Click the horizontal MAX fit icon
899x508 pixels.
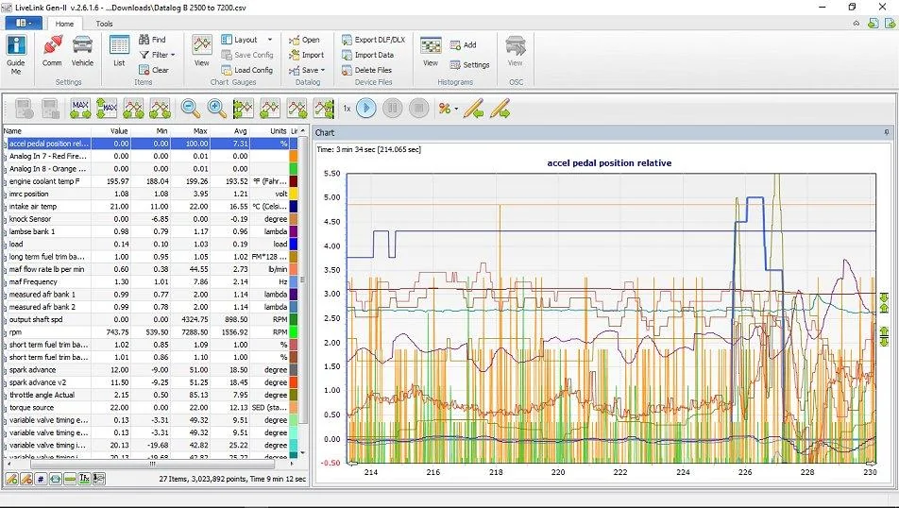point(80,108)
